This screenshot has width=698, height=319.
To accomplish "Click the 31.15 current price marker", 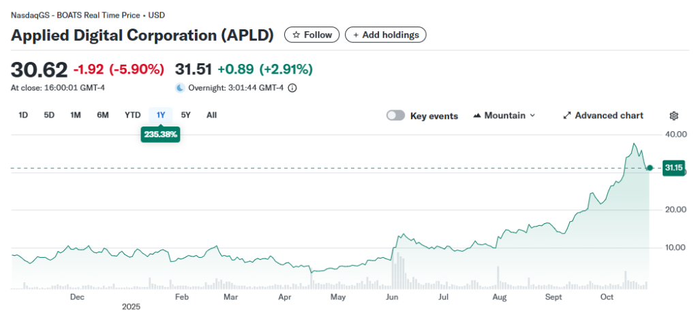I will pyautogui.click(x=673, y=167).
